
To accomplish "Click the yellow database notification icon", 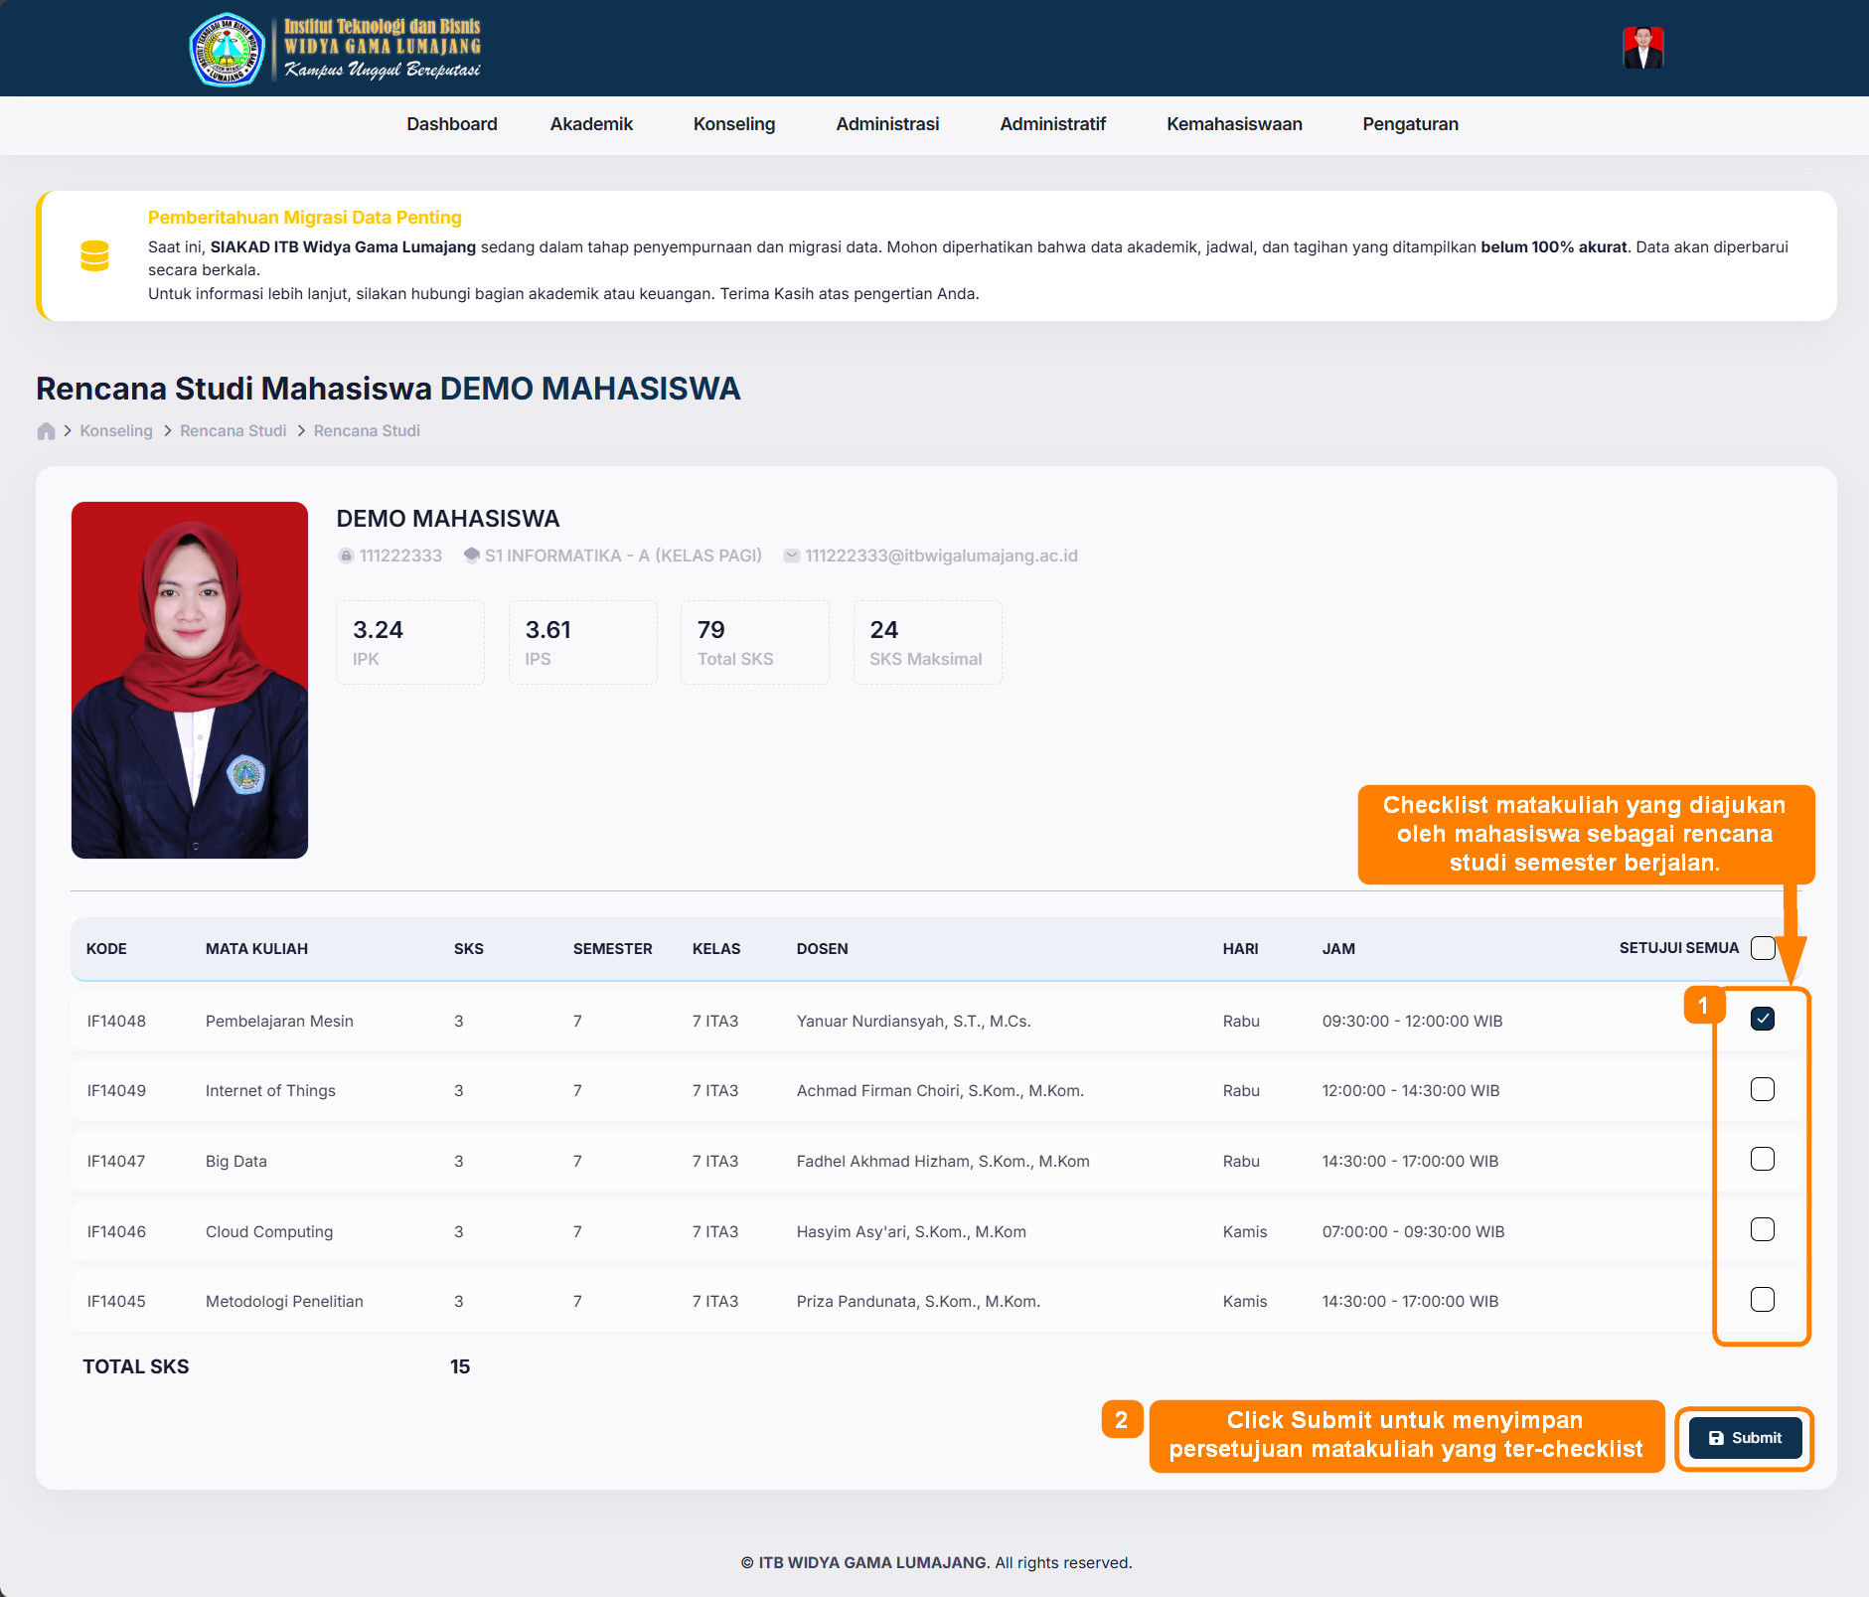I will [94, 256].
